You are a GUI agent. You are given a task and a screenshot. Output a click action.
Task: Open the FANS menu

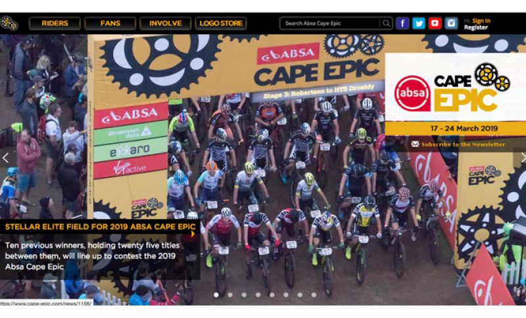(110, 23)
